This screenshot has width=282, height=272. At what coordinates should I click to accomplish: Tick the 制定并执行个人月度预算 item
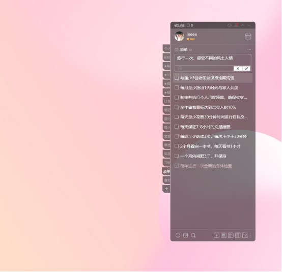[177, 98]
